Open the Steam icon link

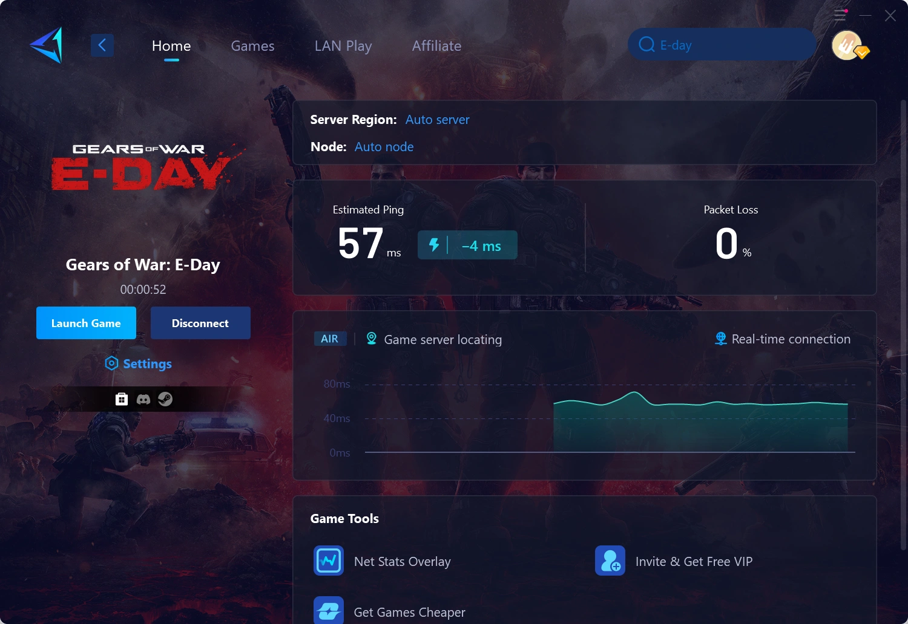[165, 399]
